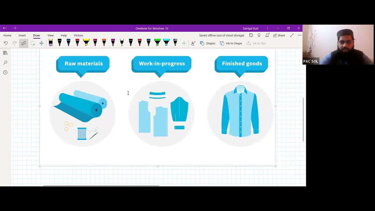The image size is (375, 211).
Task: Open Daniyal Butt account menu
Action: click(250, 28)
